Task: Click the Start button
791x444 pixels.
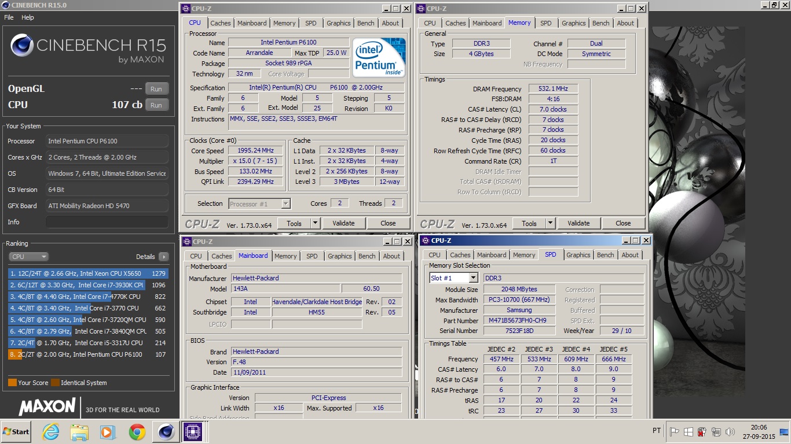Action: pyautogui.click(x=16, y=432)
